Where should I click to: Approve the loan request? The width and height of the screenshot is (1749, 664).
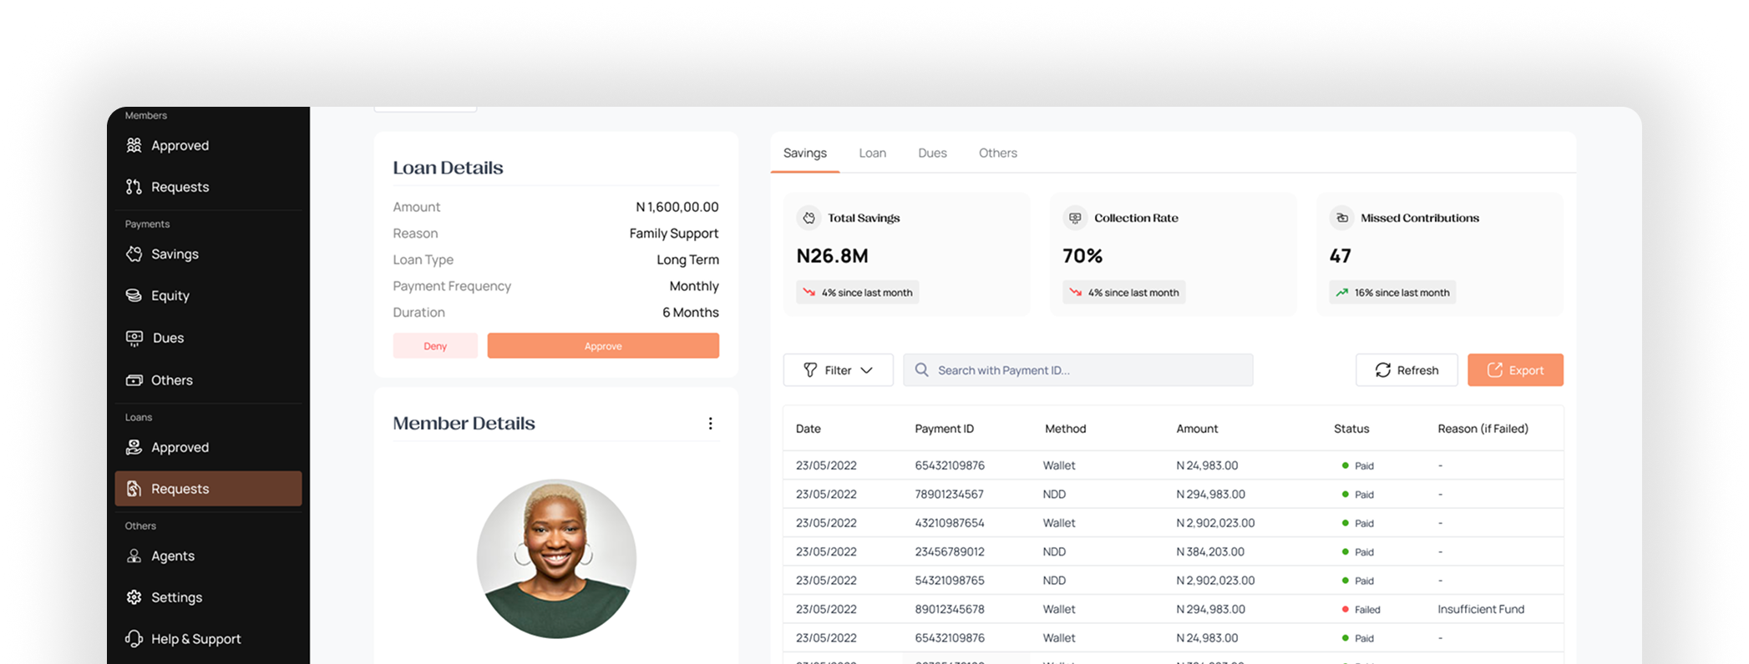click(602, 346)
